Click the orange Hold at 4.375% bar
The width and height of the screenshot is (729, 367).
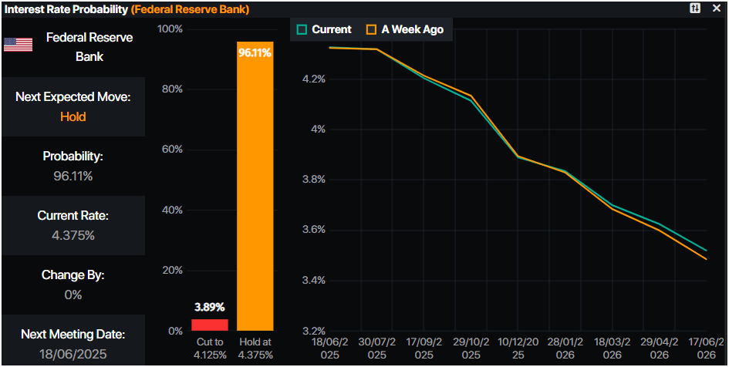coord(255,187)
